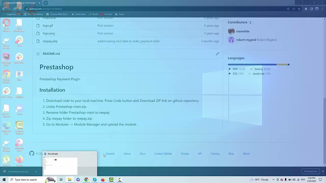Open File Explorer on the taskbar
This screenshot has width=326, height=183.
[70, 180]
